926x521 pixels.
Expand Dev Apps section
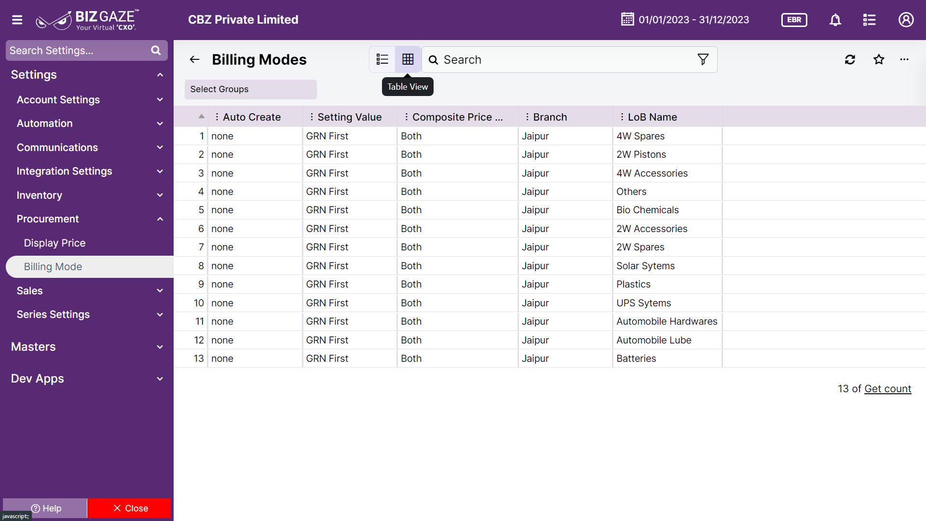coord(160,379)
